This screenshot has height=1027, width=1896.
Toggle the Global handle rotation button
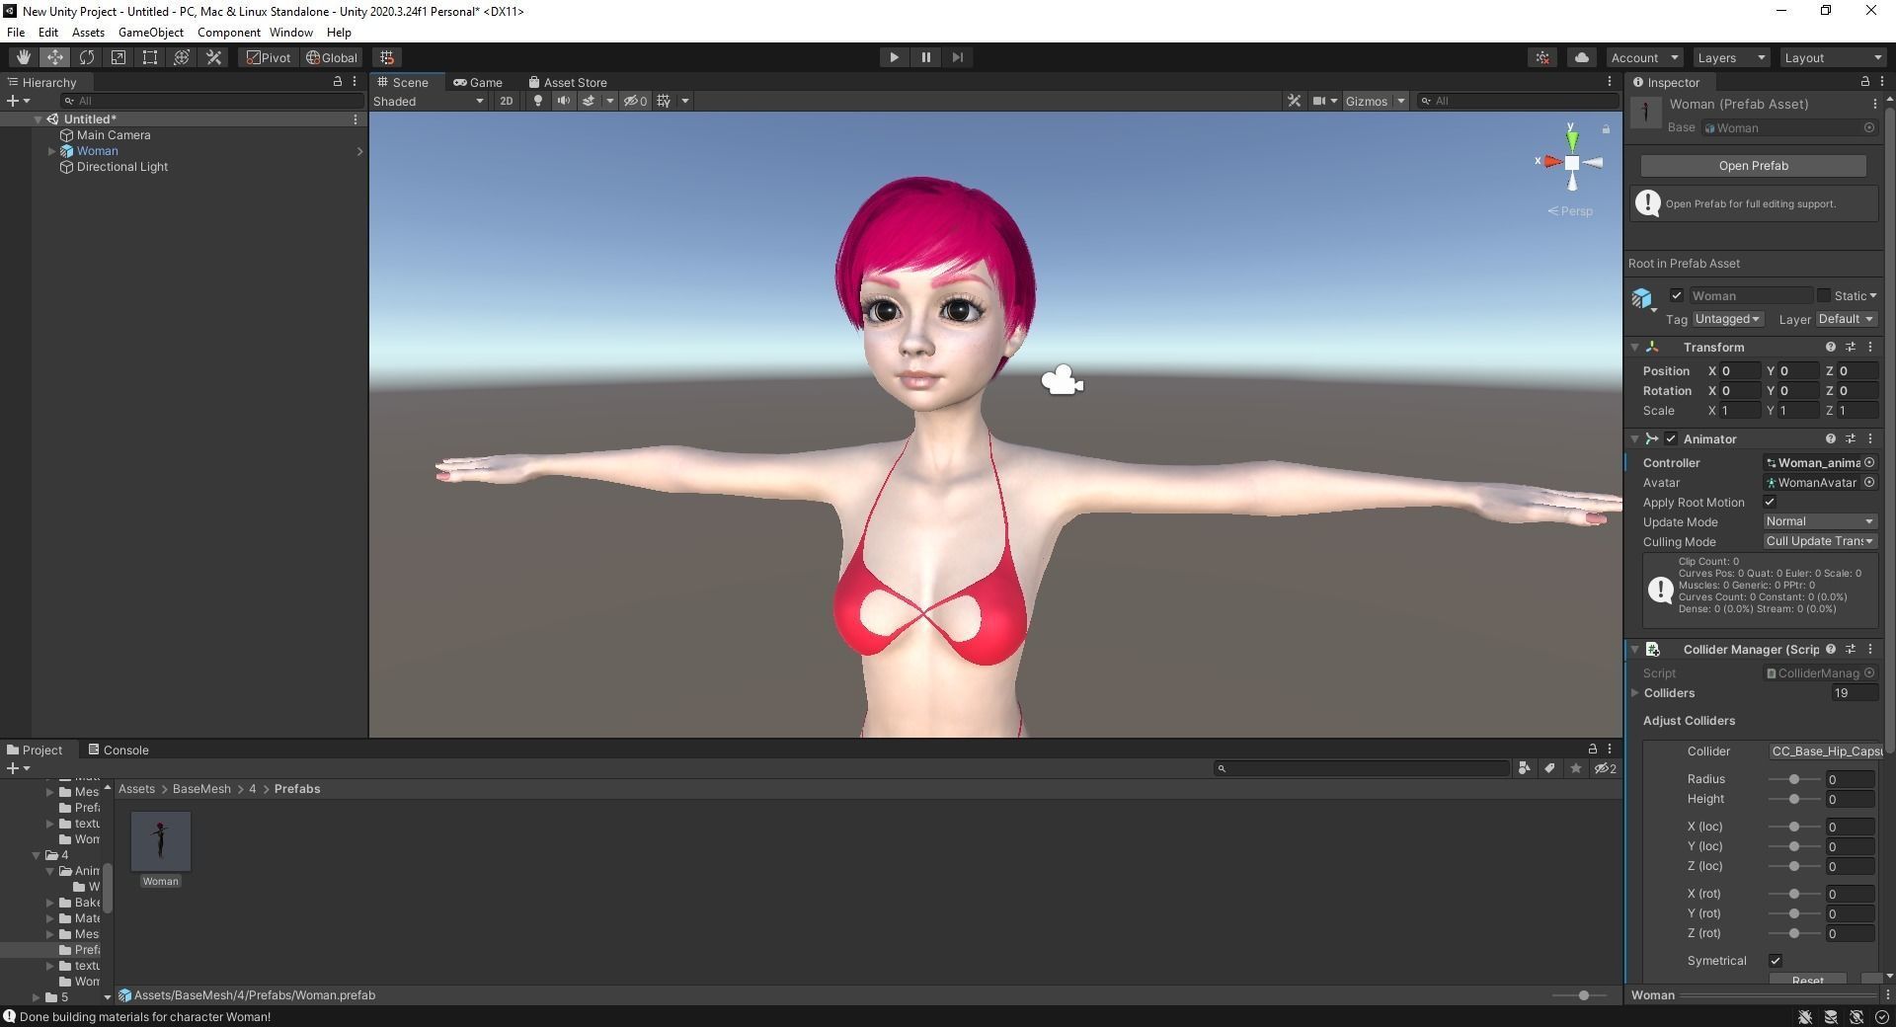point(332,57)
